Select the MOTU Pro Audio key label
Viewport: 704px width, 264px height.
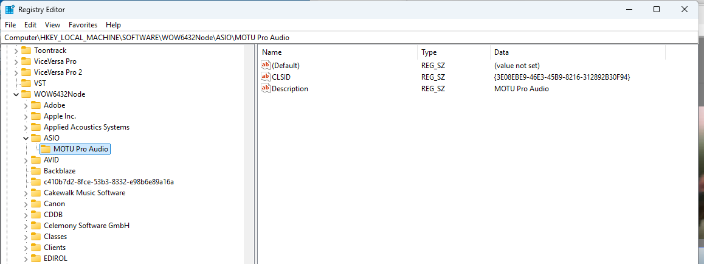pos(80,149)
